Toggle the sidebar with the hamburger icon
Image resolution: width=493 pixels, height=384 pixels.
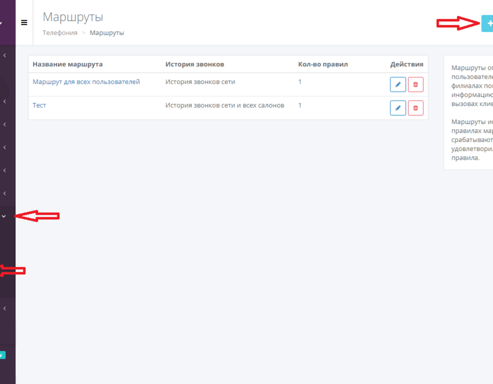[24, 22]
